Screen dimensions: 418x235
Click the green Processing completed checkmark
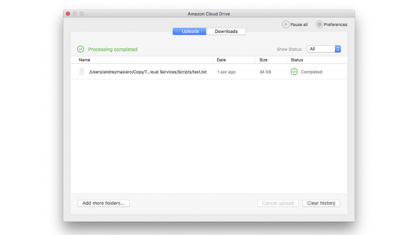81,49
